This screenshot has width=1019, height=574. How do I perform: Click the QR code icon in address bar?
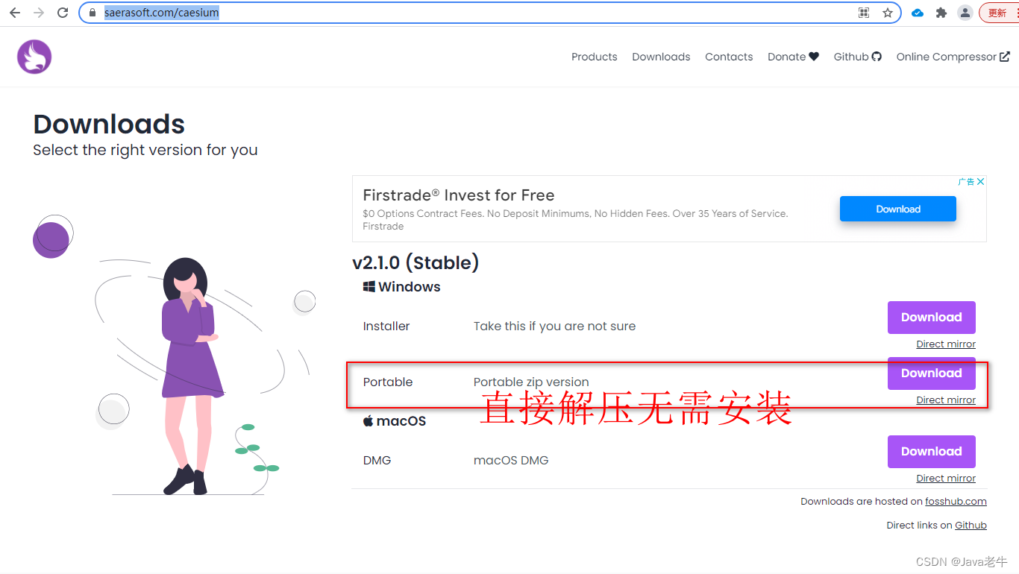tap(864, 13)
